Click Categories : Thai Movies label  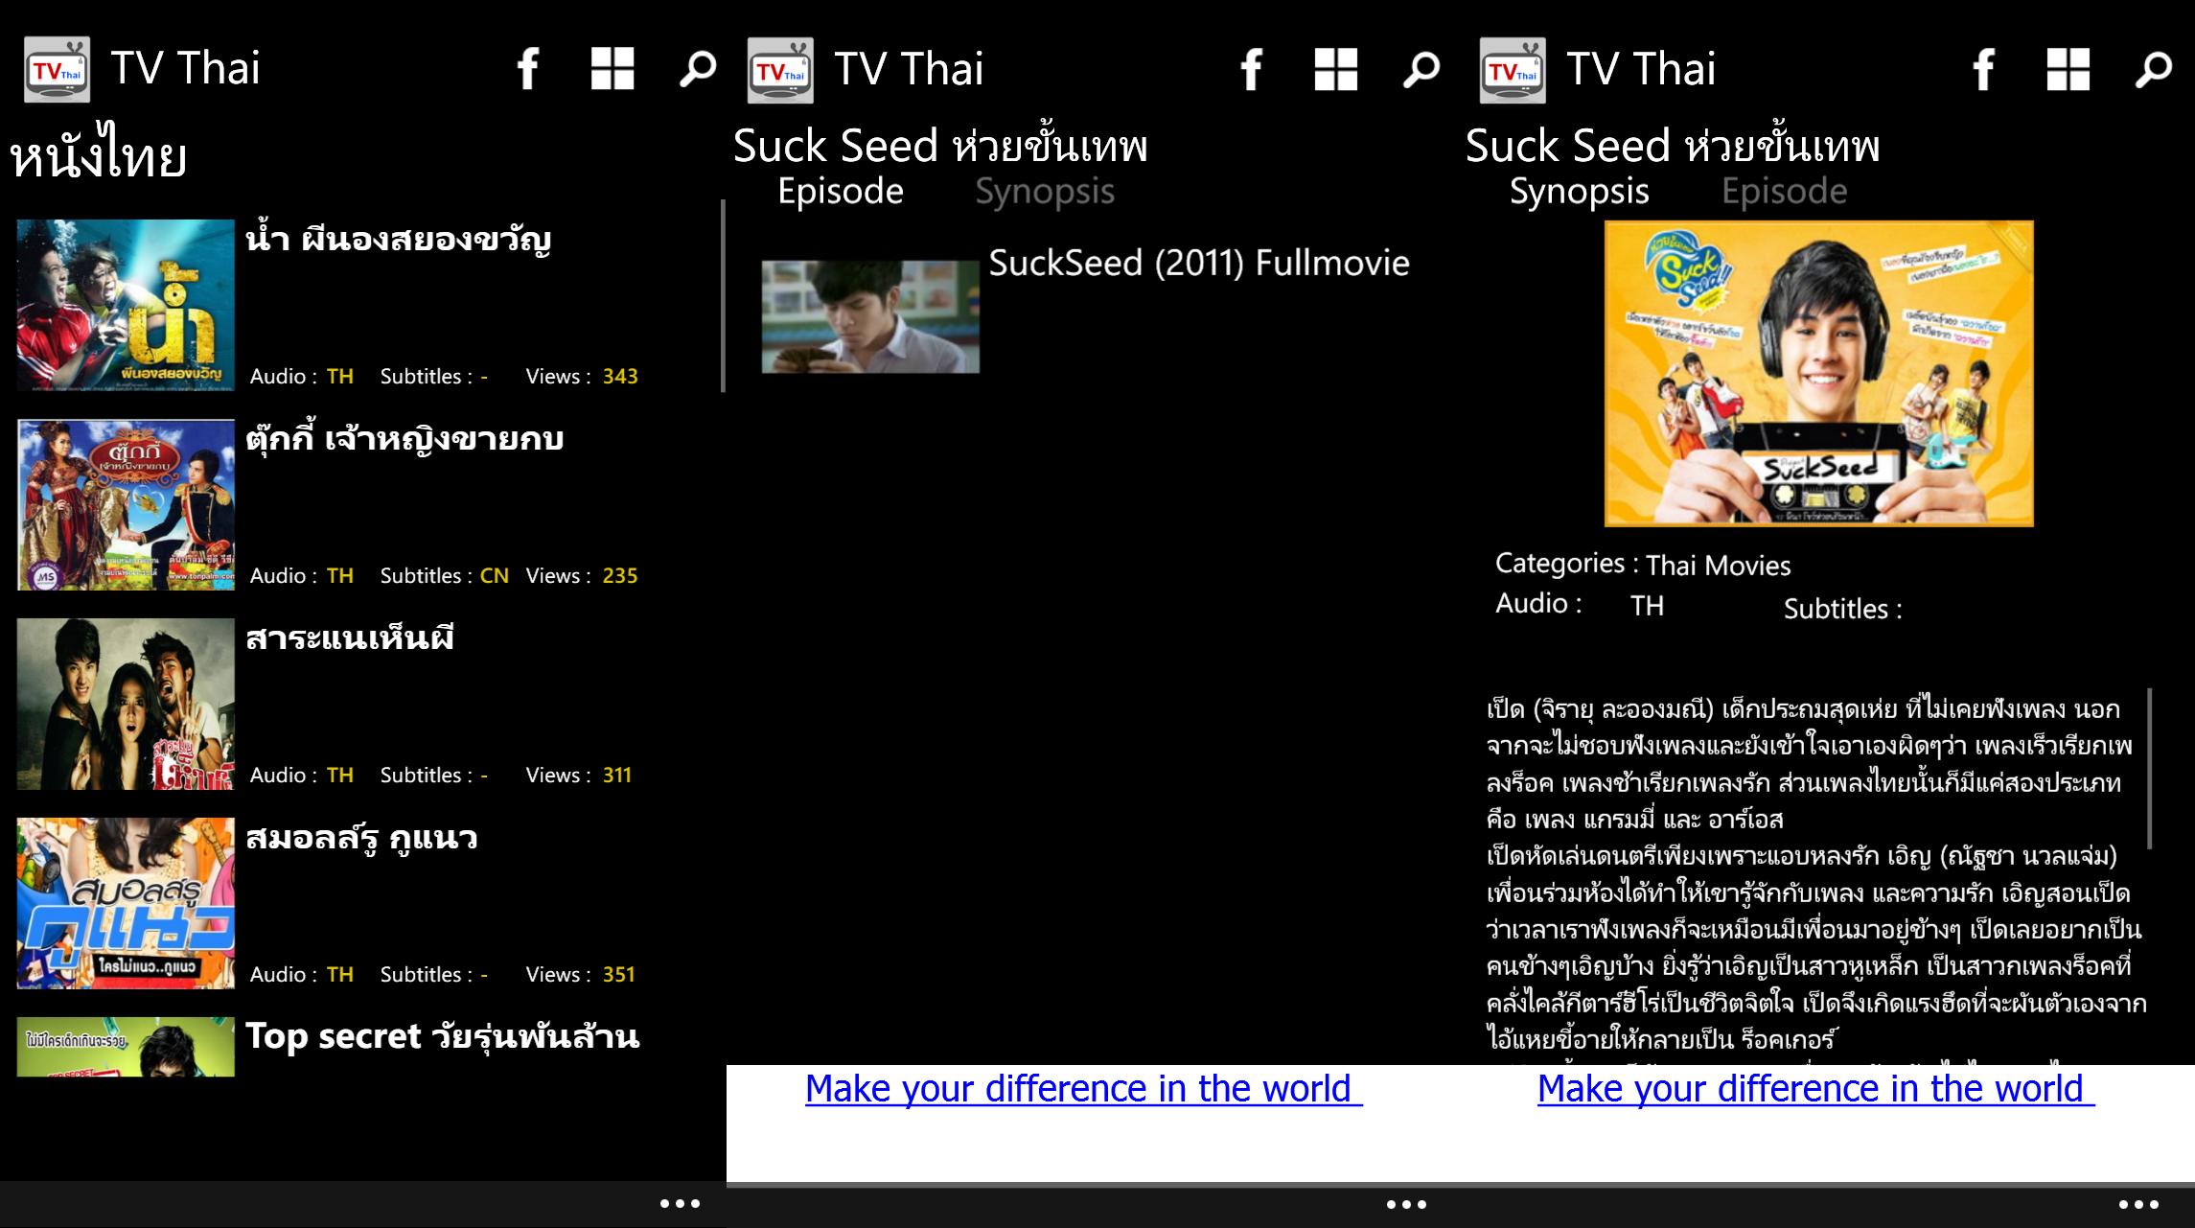coord(1643,565)
